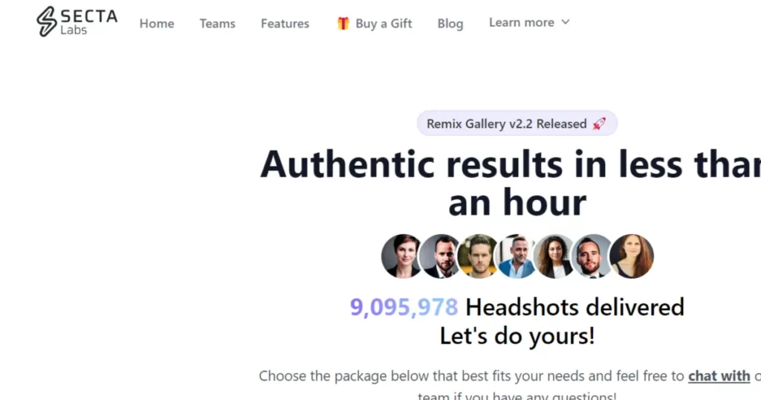The image size is (761, 400).
Task: Click the Let's do yours! text
Action: tap(517, 336)
